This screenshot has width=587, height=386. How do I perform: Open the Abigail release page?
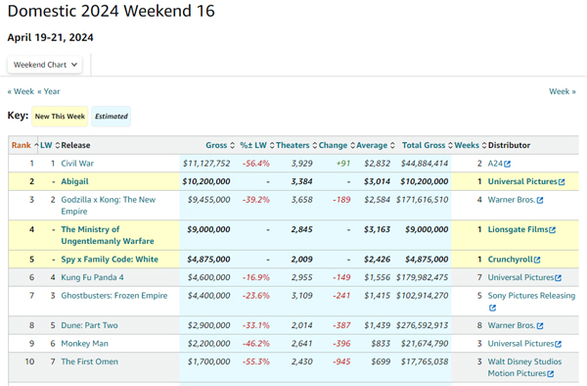75,181
